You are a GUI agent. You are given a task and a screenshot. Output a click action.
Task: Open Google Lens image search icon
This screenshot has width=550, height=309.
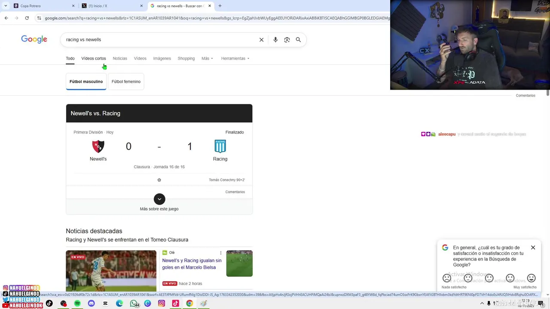[x=287, y=39]
